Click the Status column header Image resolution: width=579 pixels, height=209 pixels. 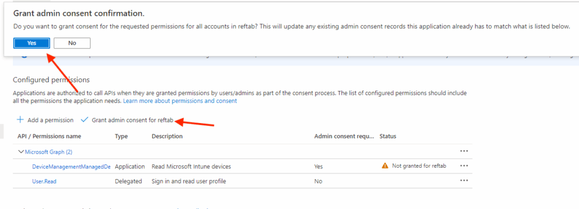tap(388, 136)
